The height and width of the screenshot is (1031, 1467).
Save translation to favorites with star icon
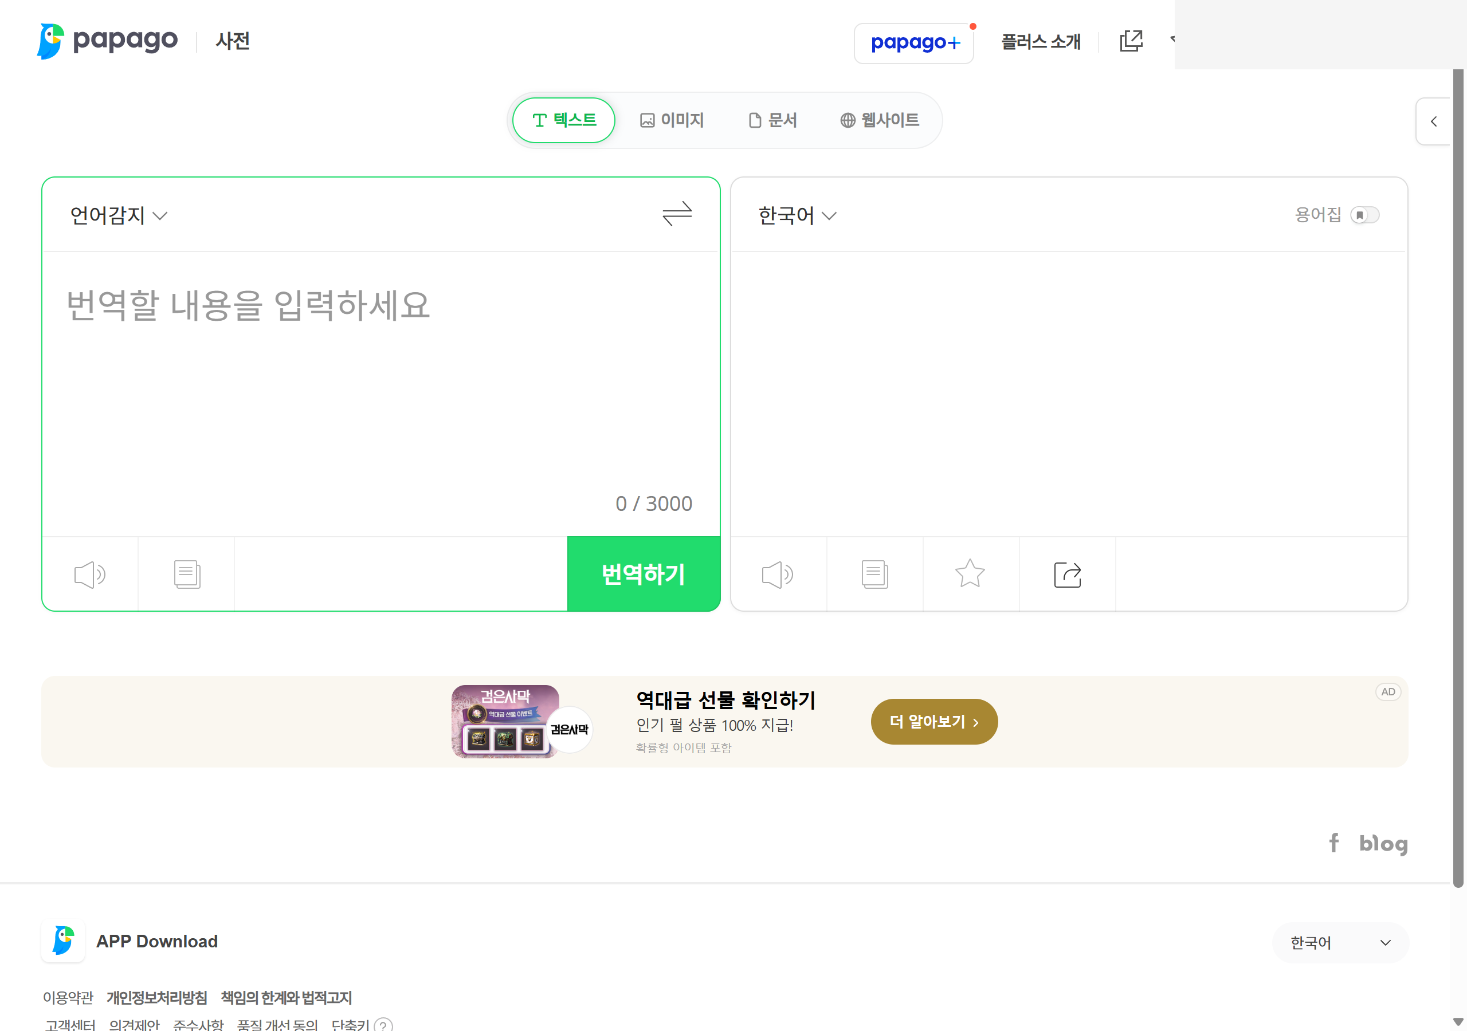coord(970,573)
